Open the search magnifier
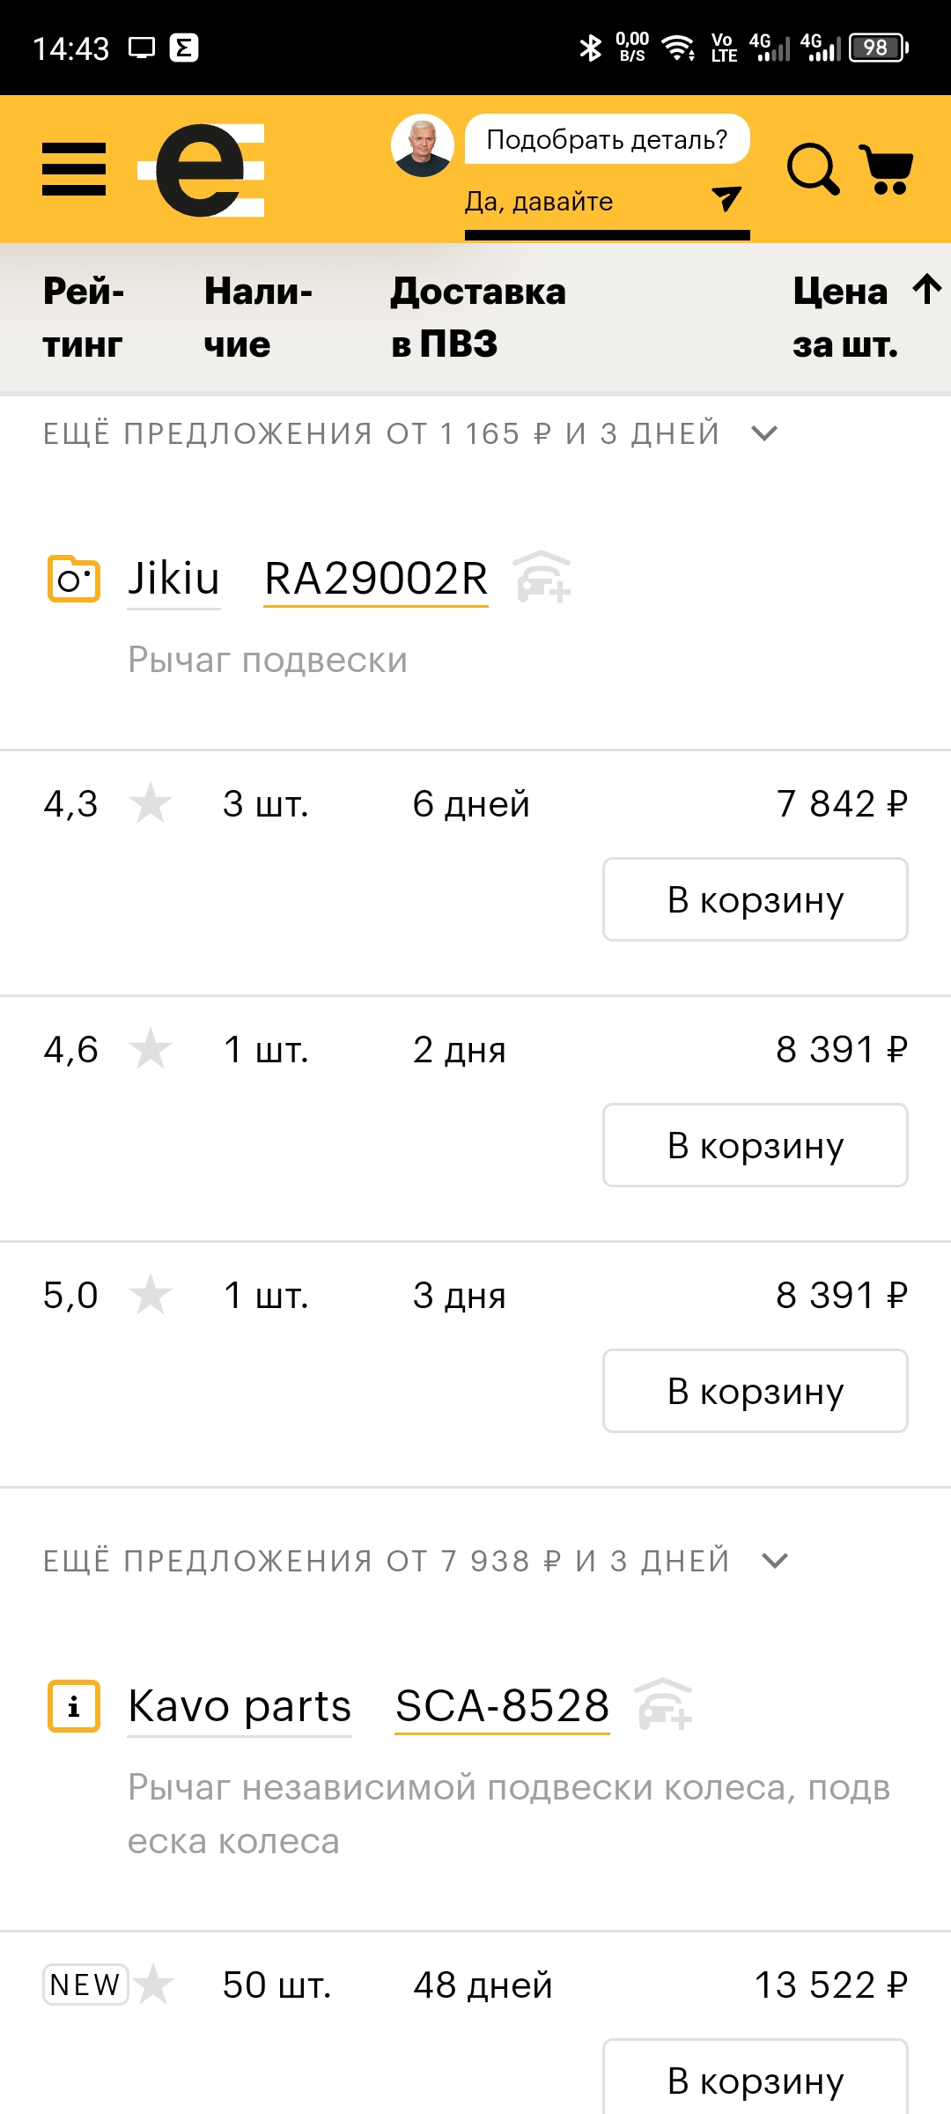The width and height of the screenshot is (951, 2114). click(812, 168)
